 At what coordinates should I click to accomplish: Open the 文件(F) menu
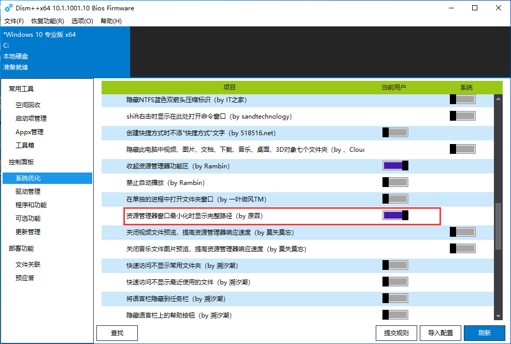click(14, 21)
